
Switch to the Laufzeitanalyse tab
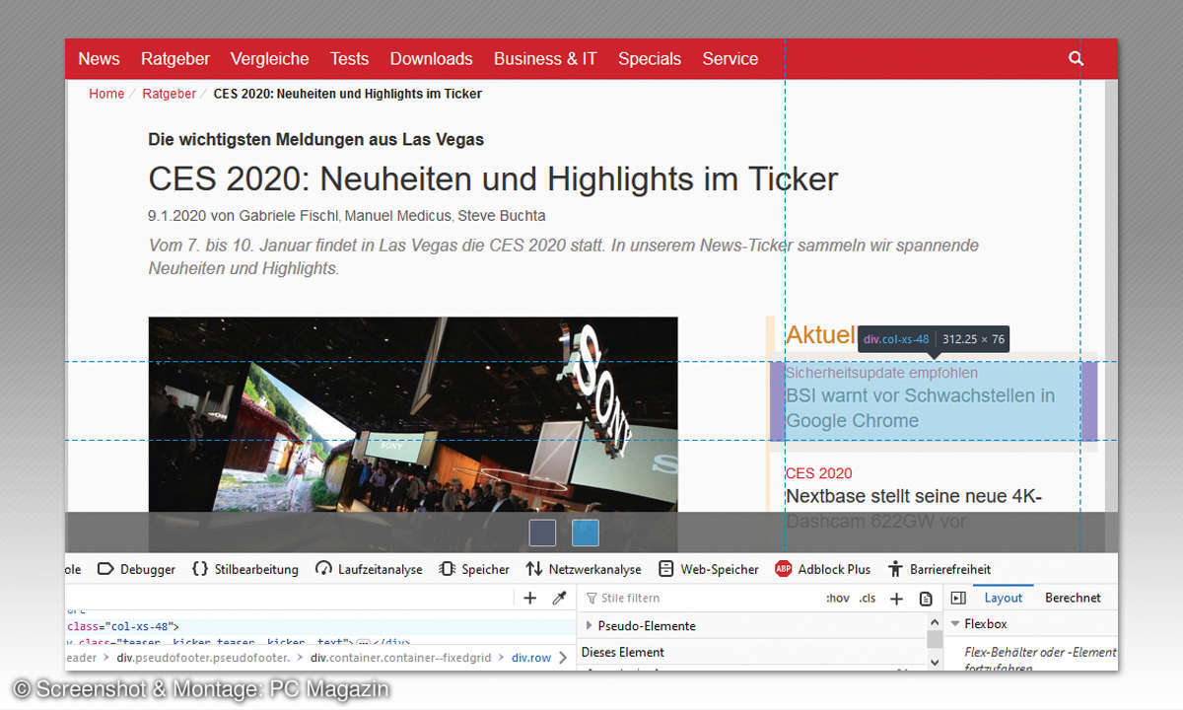pyautogui.click(x=369, y=569)
